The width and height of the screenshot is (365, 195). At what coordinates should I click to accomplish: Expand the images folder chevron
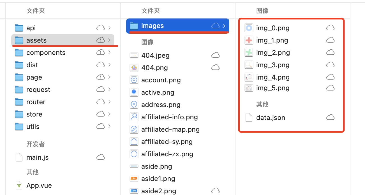coord(224,25)
